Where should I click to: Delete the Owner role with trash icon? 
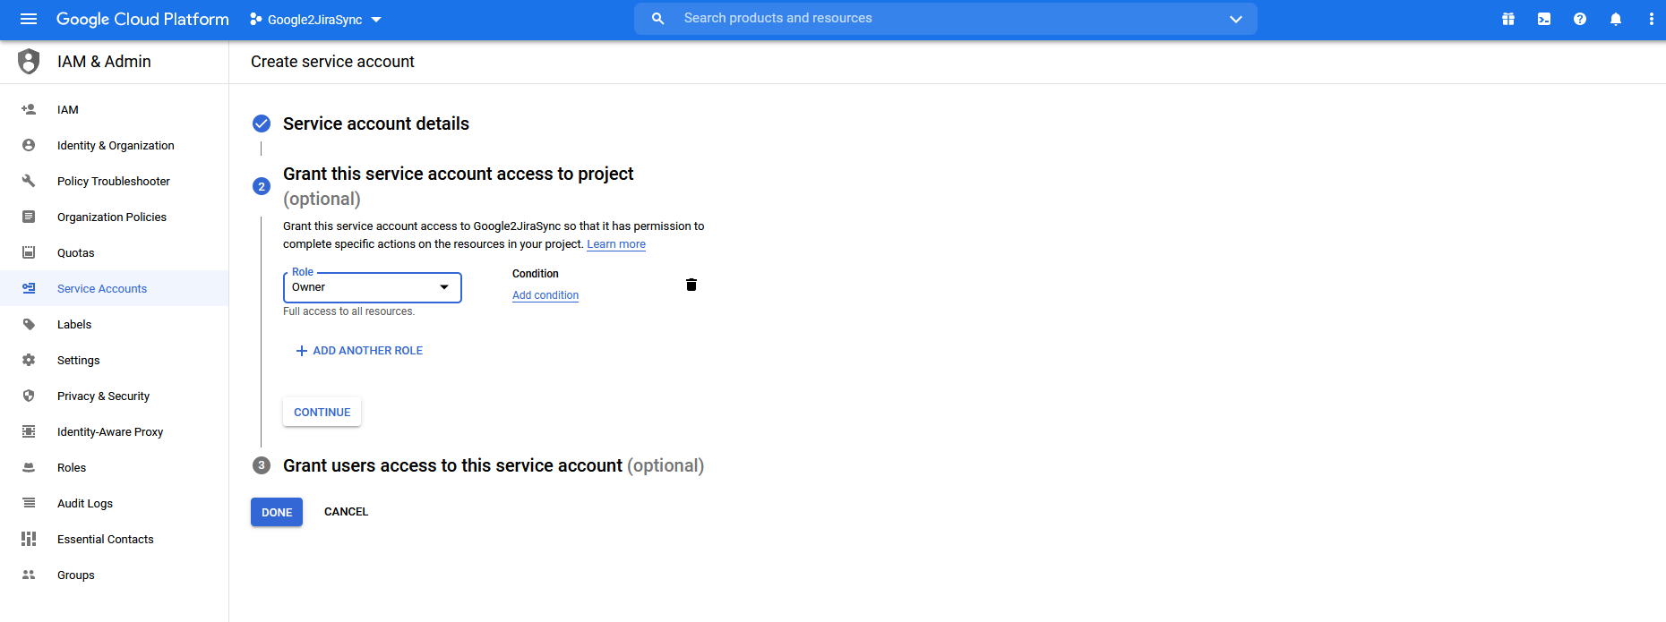(691, 285)
